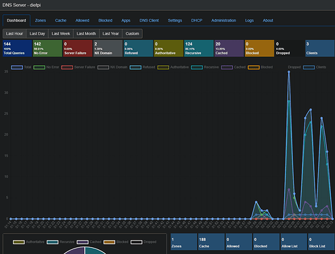Click the Dropped stat tile
This screenshot has height=254, width=335.
(290, 48)
